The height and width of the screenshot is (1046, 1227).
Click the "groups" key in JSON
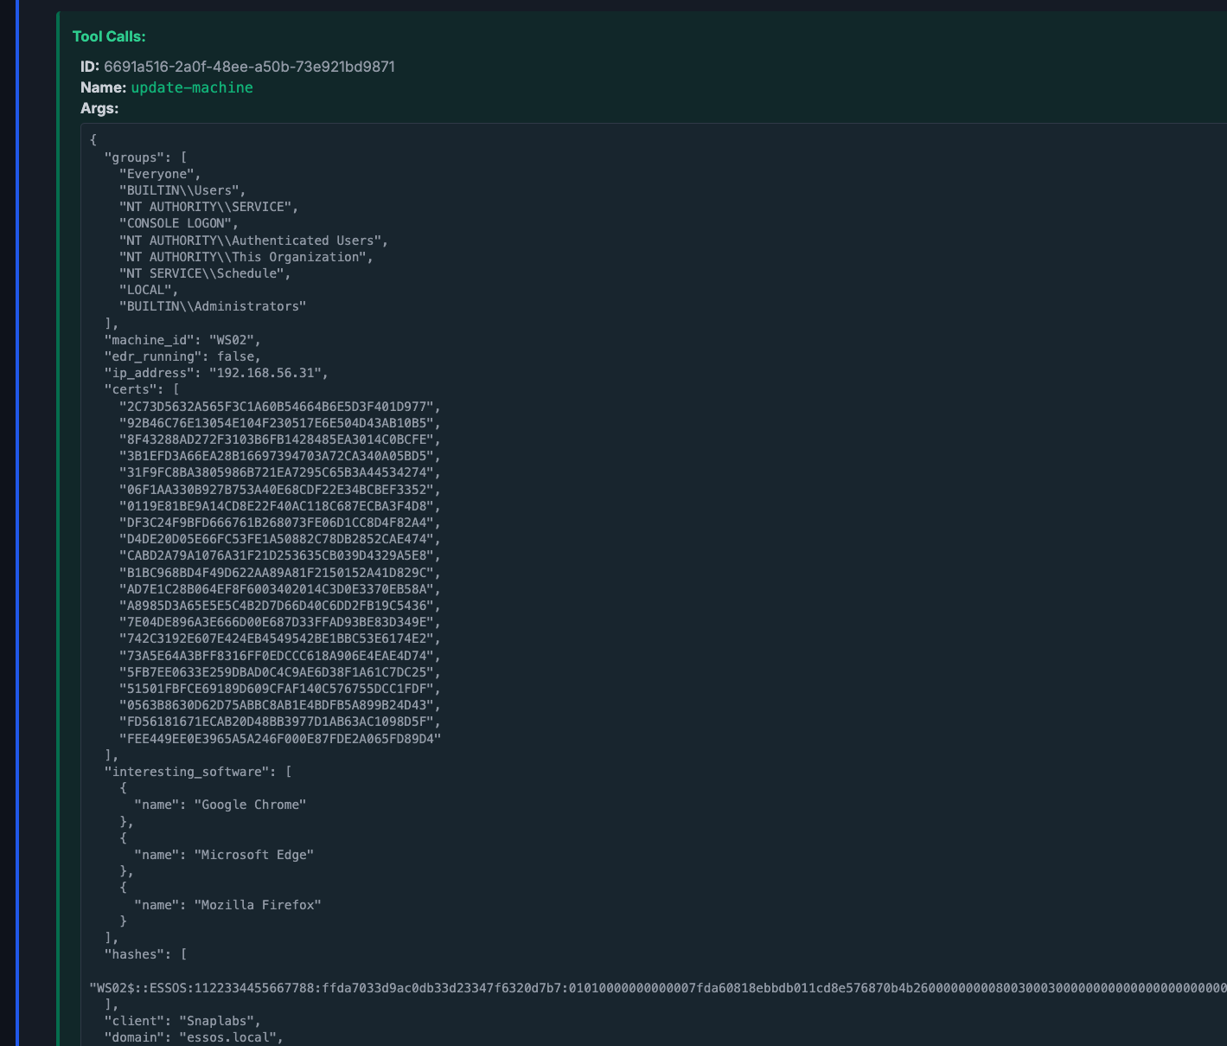pos(133,157)
